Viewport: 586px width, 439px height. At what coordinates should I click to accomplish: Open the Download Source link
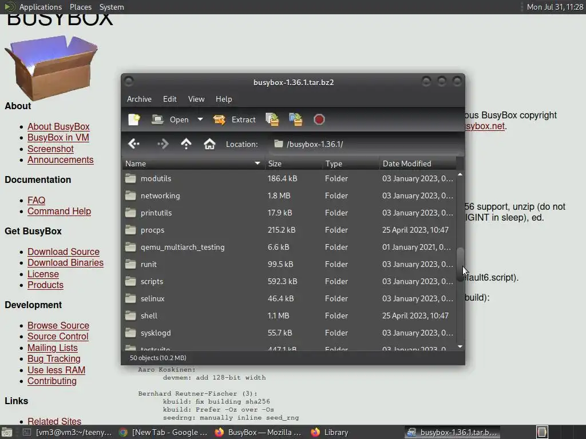(64, 252)
